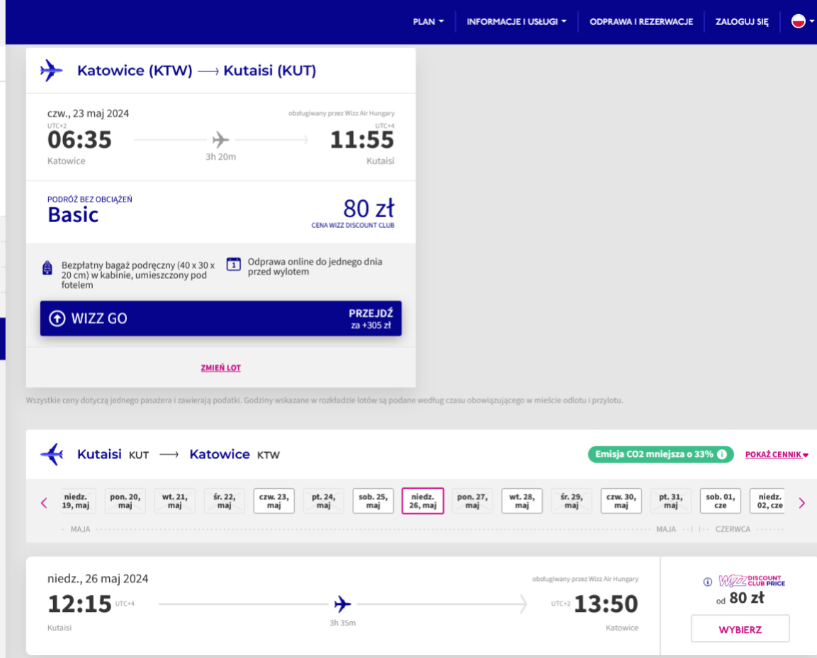Click the backpack hand baggage icon
The height and width of the screenshot is (658, 817).
(47, 268)
